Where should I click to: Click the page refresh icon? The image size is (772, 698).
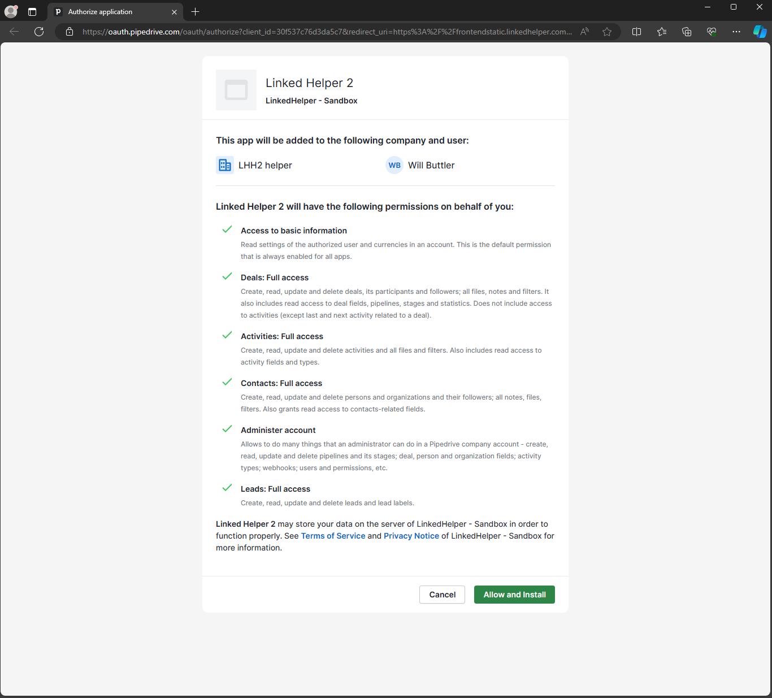(x=39, y=32)
